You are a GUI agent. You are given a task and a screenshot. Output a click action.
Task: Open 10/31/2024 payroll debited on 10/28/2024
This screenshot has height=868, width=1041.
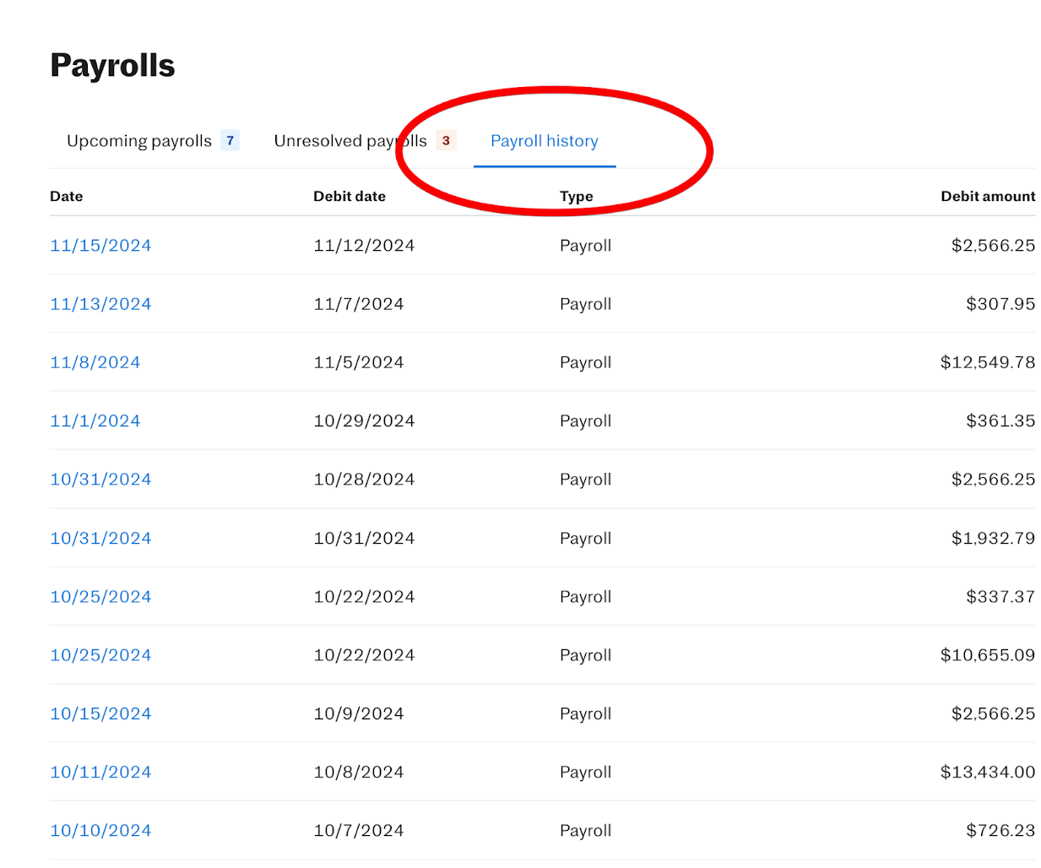point(100,480)
